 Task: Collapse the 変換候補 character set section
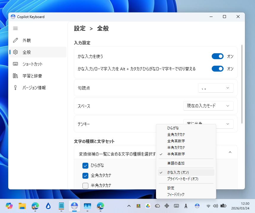click(x=230, y=152)
